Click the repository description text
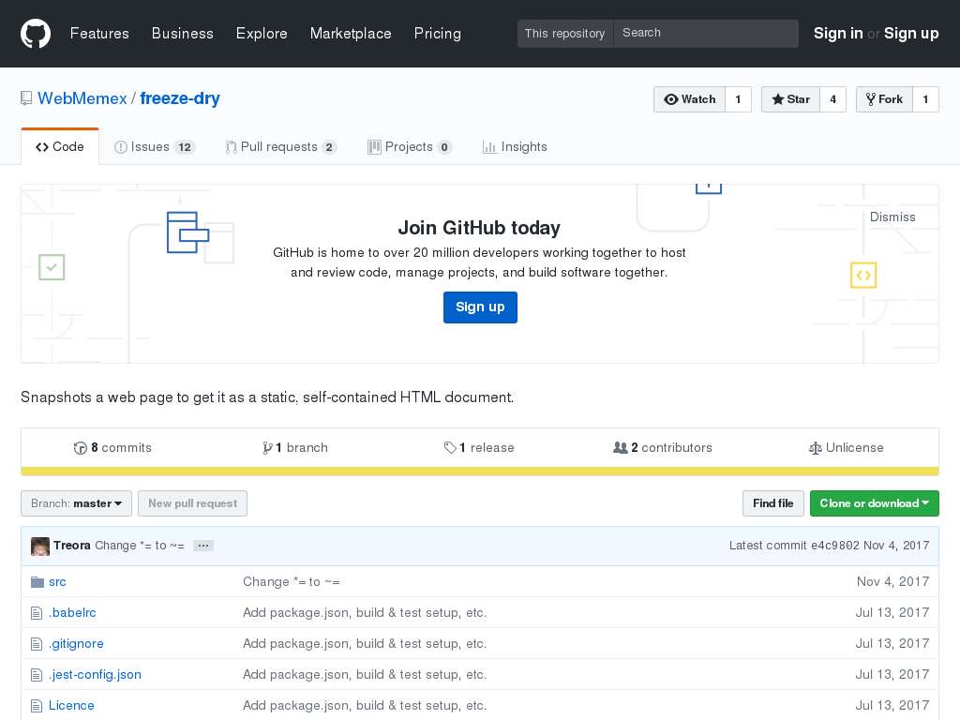The height and width of the screenshot is (720, 960). coord(267,397)
